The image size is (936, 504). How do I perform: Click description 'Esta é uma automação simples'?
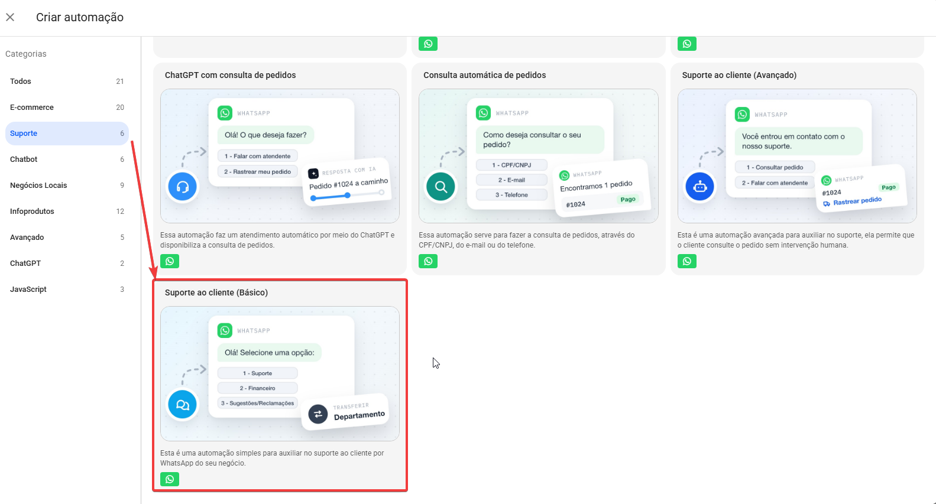[272, 458]
